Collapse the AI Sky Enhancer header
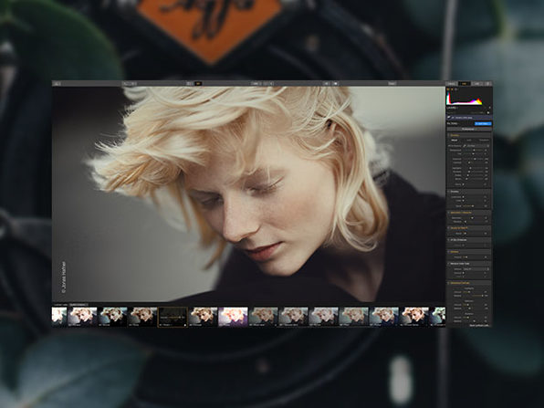Screen dimensions: 544x408 click(469, 240)
